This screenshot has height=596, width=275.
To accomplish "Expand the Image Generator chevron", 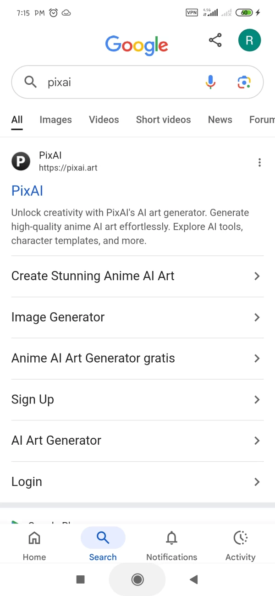I will click(257, 317).
